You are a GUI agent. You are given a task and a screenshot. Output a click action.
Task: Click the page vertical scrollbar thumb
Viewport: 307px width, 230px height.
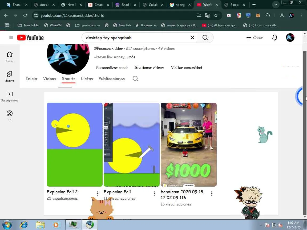(304, 133)
